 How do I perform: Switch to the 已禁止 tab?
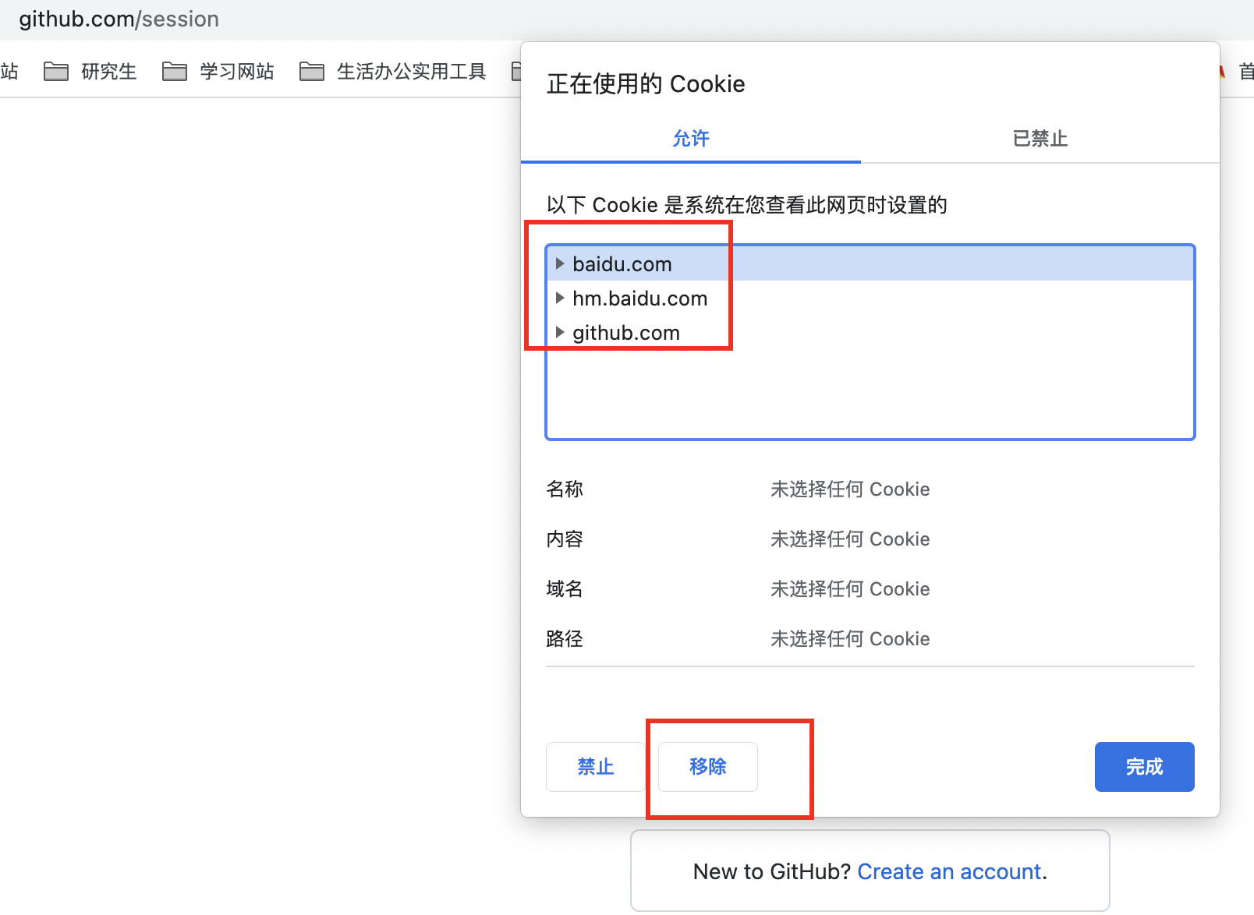pyautogui.click(x=1040, y=139)
